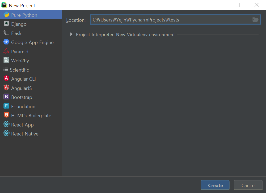Click the blue Foundation F icon
This screenshot has width=266, height=193.
pyautogui.click(x=6, y=106)
